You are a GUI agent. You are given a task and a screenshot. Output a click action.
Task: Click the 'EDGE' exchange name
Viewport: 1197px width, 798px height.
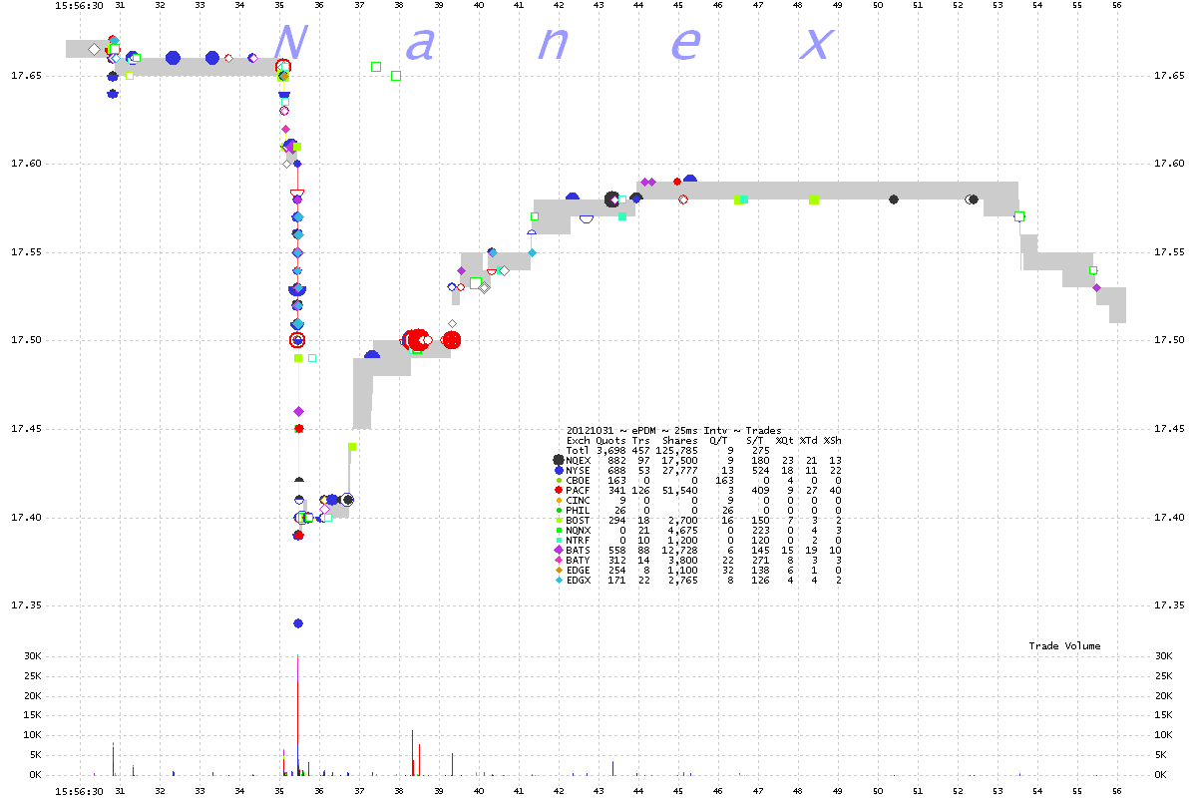579,570
